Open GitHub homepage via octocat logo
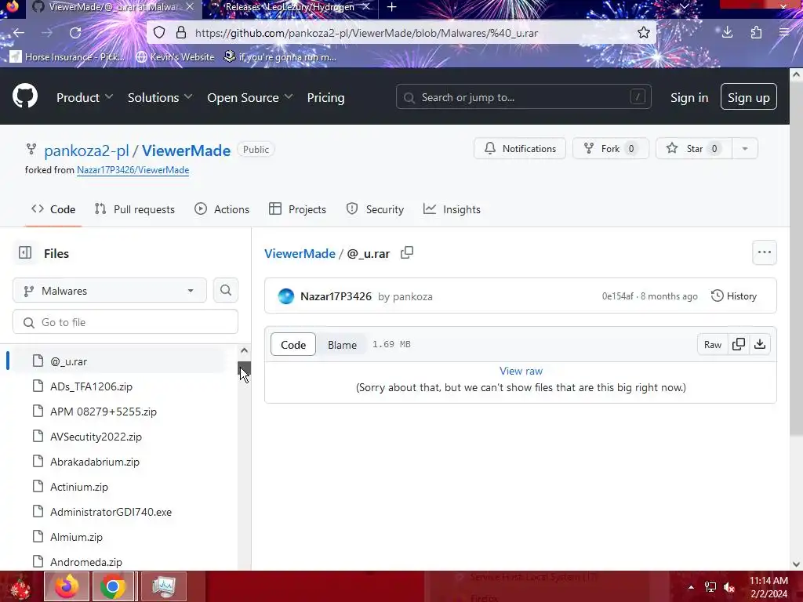Image resolution: width=803 pixels, height=602 pixels. [25, 96]
